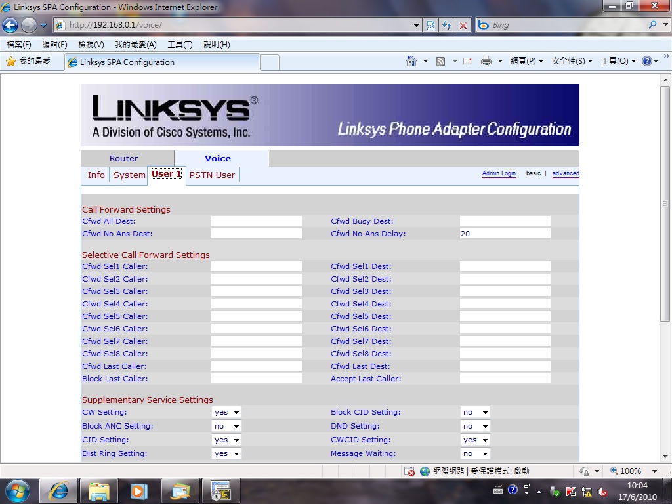Open the 網頁(P) command bar menu
This screenshot has width=672, height=504.
click(527, 61)
